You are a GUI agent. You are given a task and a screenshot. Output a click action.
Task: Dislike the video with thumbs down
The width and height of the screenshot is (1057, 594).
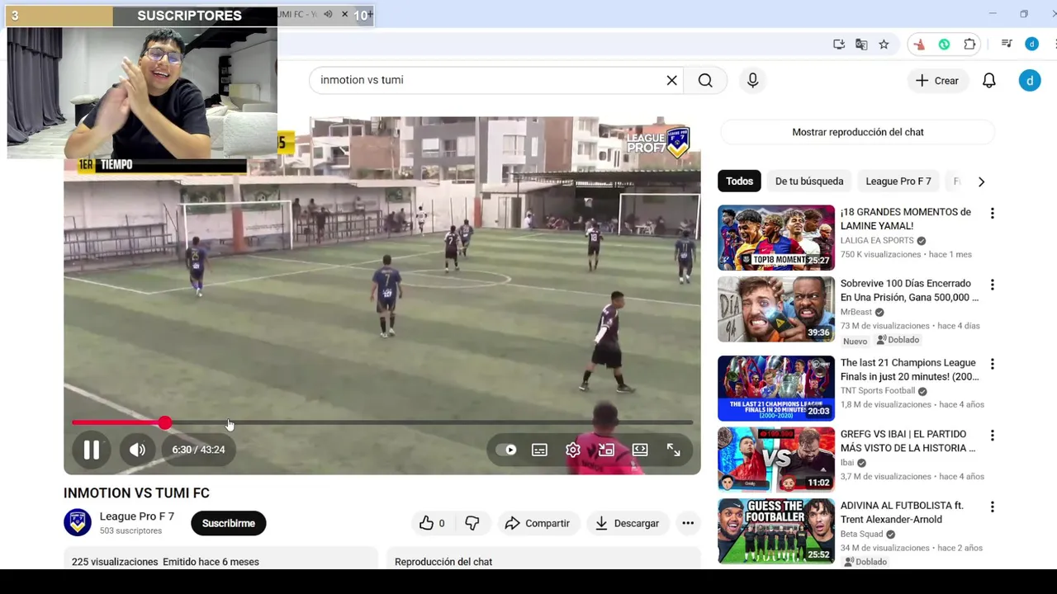coord(472,523)
